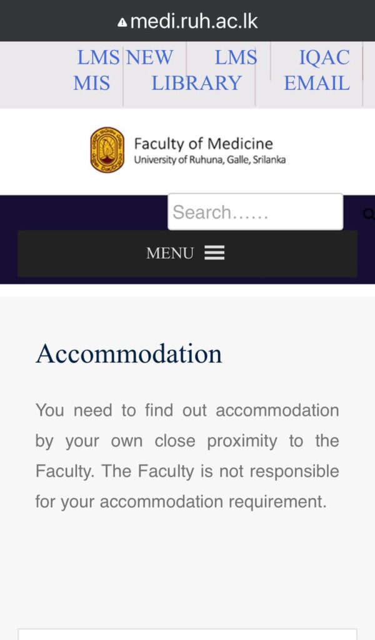Visit the LIBRARY link

pos(196,83)
